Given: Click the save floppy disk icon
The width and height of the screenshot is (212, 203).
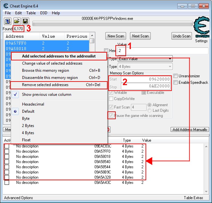Looking at the screenshot, I should (x=25, y=21).
